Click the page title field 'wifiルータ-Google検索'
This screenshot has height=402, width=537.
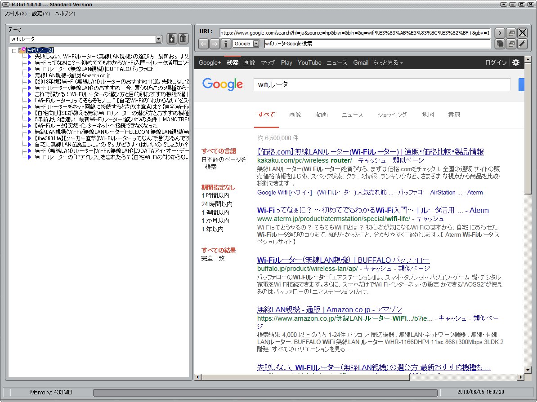pyautogui.click(x=377, y=44)
